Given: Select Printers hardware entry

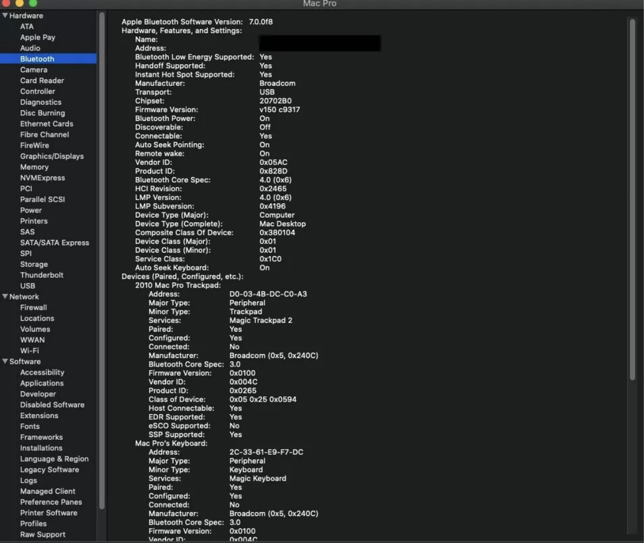Looking at the screenshot, I should pos(34,221).
